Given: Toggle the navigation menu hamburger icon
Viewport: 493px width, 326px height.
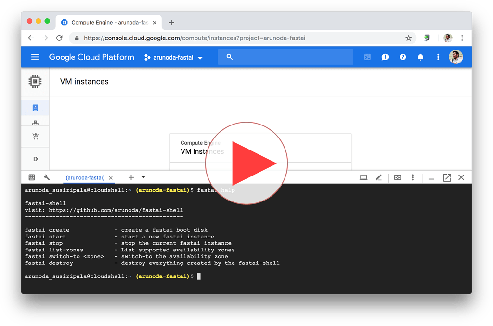Looking at the screenshot, I should (x=35, y=57).
